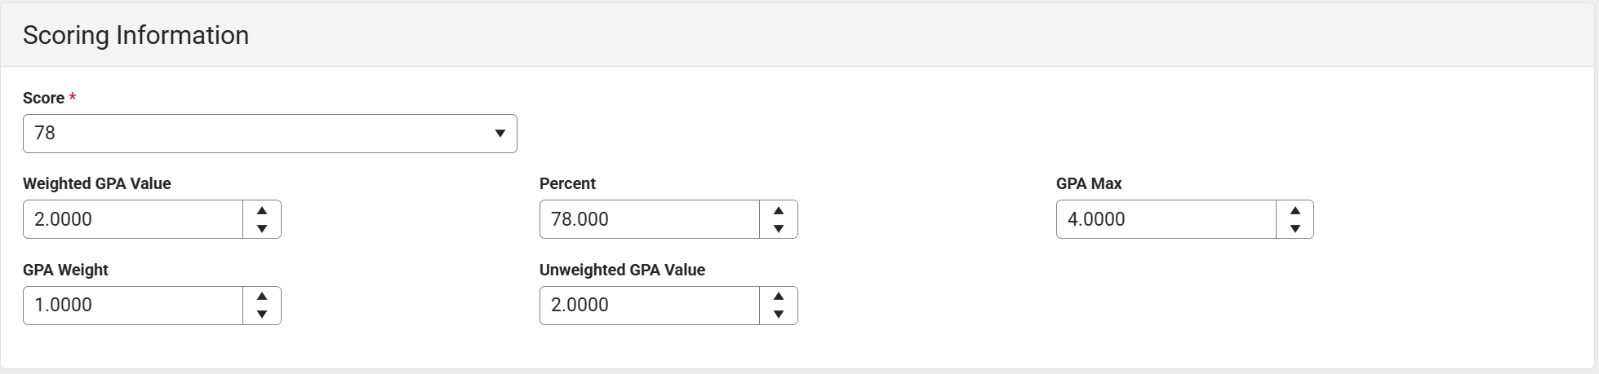Increase the Weighted GPA Value
The height and width of the screenshot is (374, 1599).
(262, 210)
